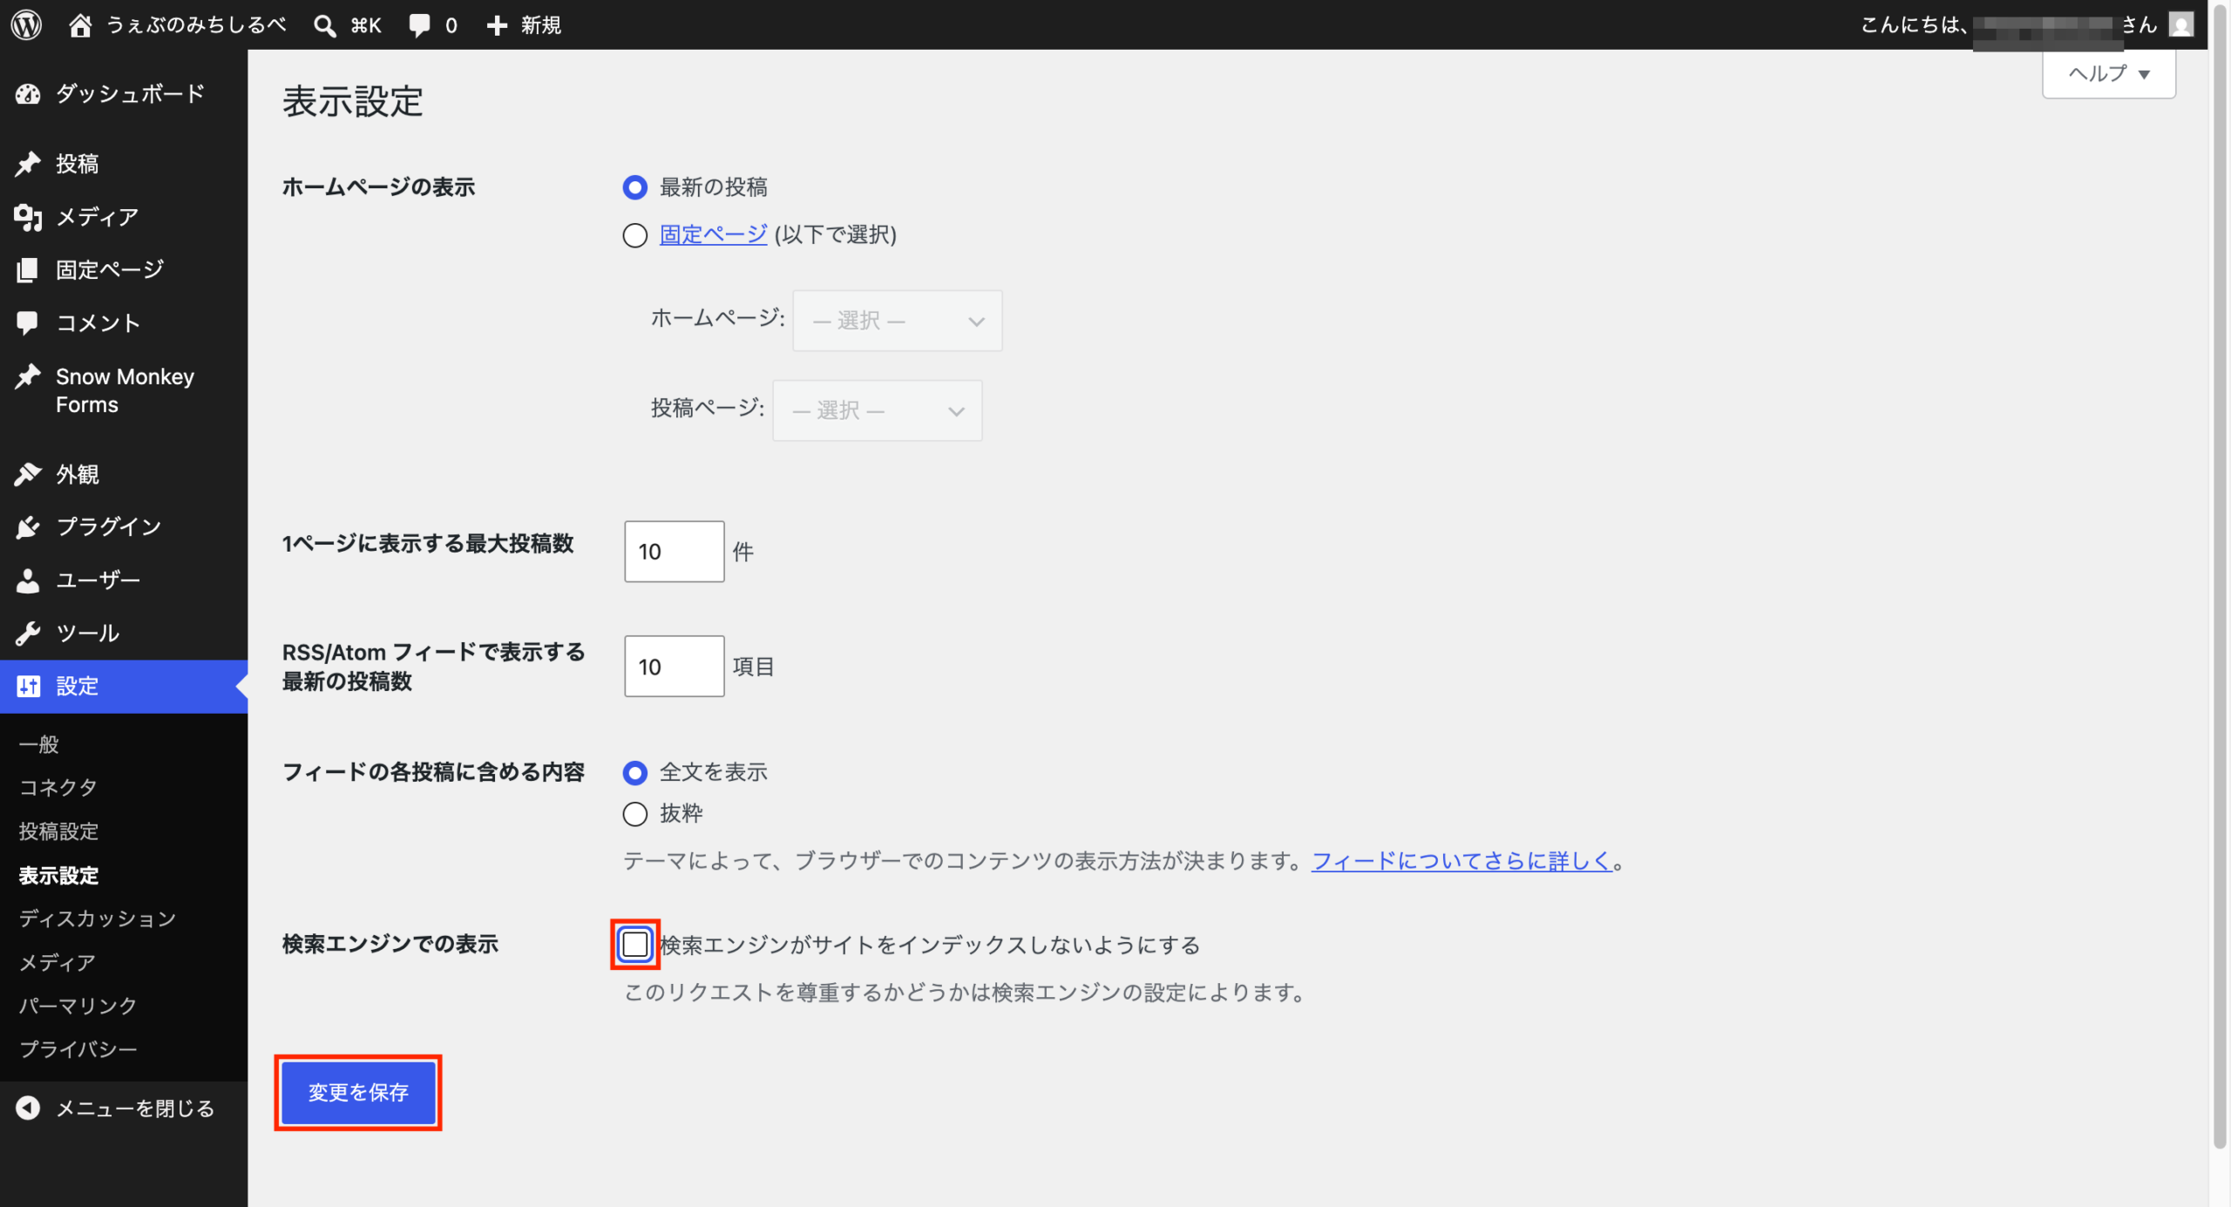
Task: Go to パーマリンク submenu
Action: [78, 1006]
